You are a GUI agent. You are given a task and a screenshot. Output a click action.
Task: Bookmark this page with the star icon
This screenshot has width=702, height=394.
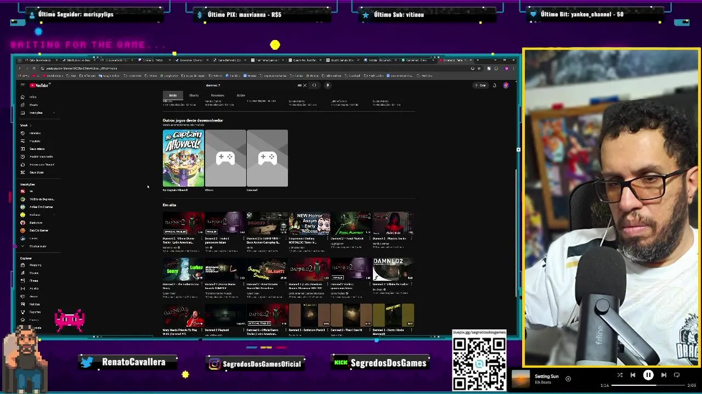tap(479, 68)
